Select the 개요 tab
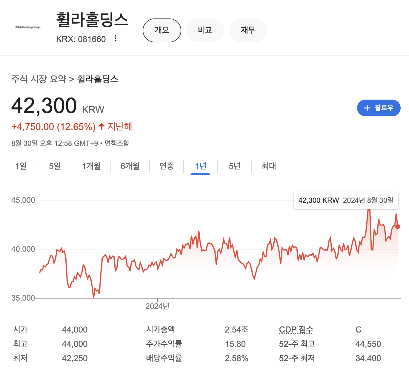This screenshot has height=368, width=409. tap(162, 30)
